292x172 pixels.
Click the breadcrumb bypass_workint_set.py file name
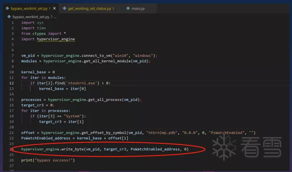coord(31,17)
